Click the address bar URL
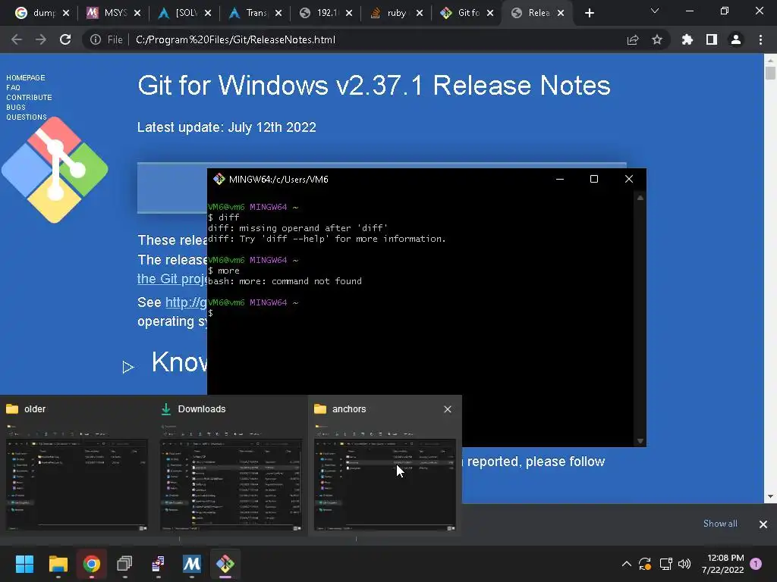This screenshot has height=582, width=777. (235, 39)
